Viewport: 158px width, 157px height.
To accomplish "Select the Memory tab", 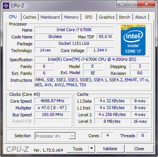I will (x=71, y=17).
